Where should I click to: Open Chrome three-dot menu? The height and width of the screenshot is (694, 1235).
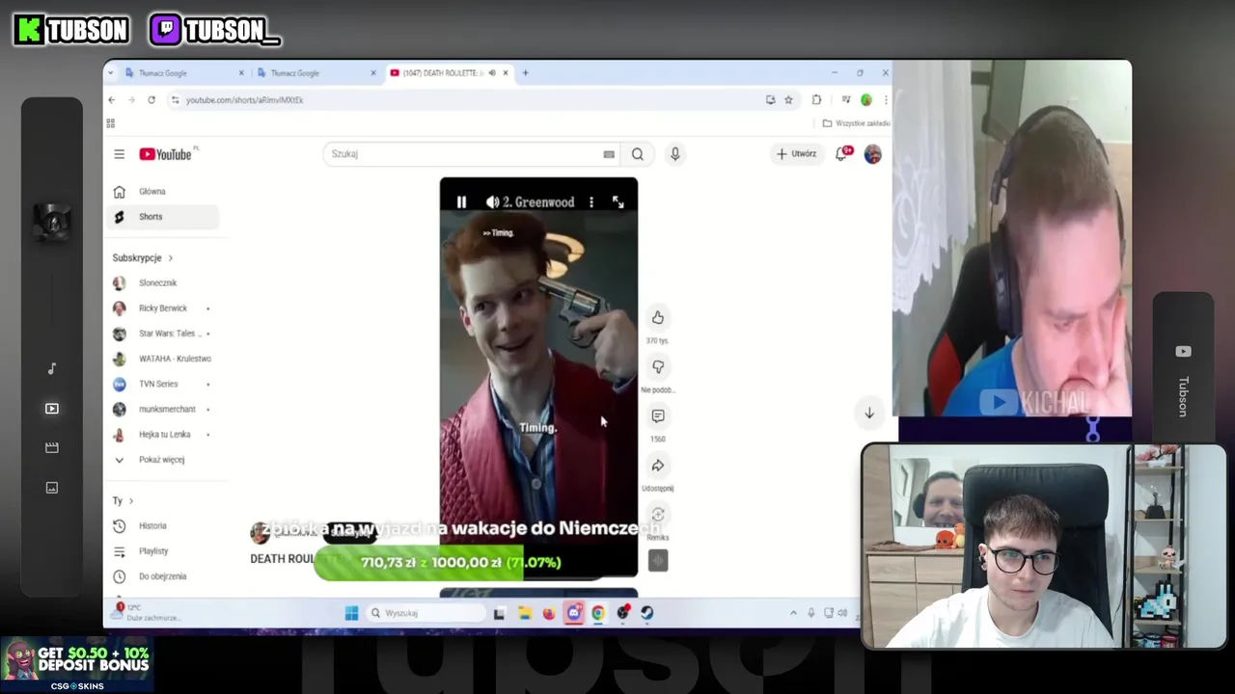pyautogui.click(x=885, y=100)
